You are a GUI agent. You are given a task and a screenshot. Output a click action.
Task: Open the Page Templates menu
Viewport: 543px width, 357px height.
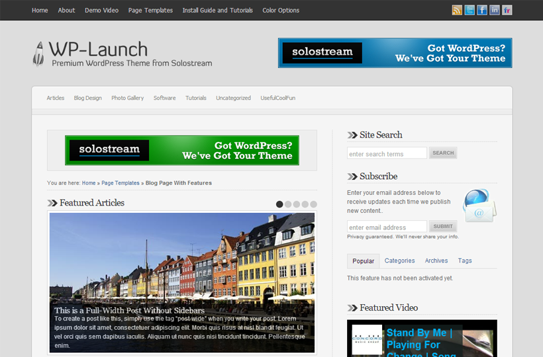tap(150, 11)
